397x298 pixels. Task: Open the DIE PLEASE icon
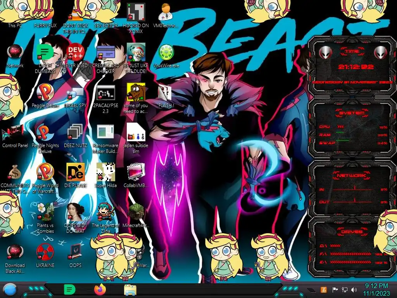76,175
